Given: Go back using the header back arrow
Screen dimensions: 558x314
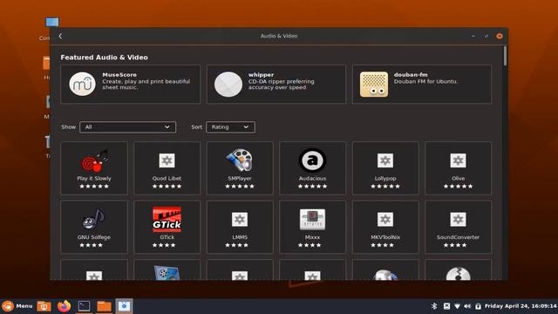Looking at the screenshot, I should (60, 36).
